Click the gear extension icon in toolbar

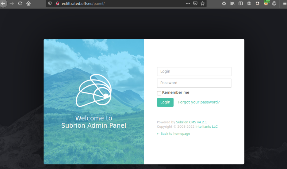(224, 3)
